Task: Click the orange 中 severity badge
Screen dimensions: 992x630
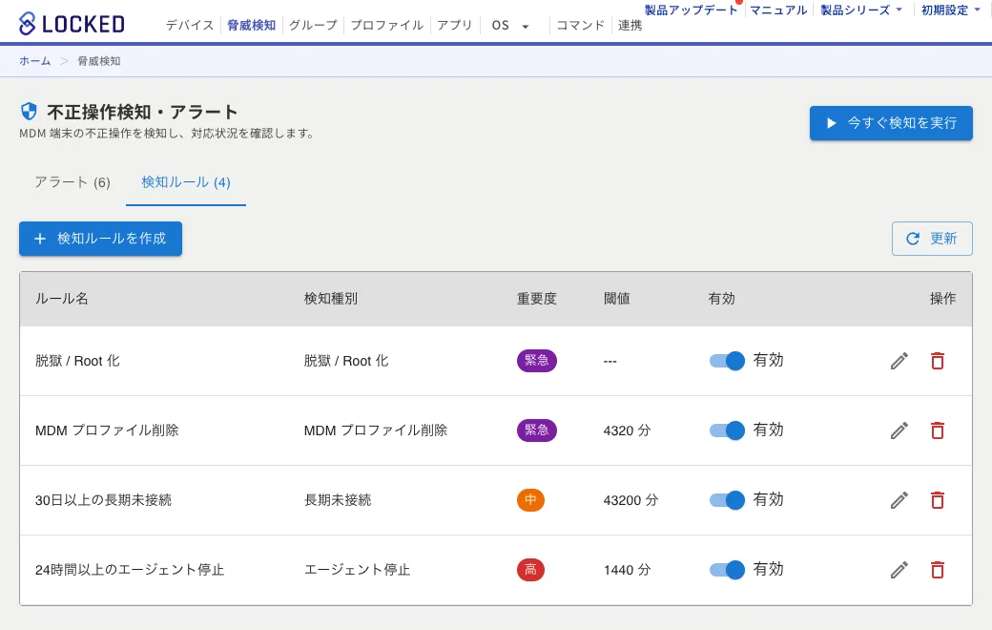Action: pos(530,499)
